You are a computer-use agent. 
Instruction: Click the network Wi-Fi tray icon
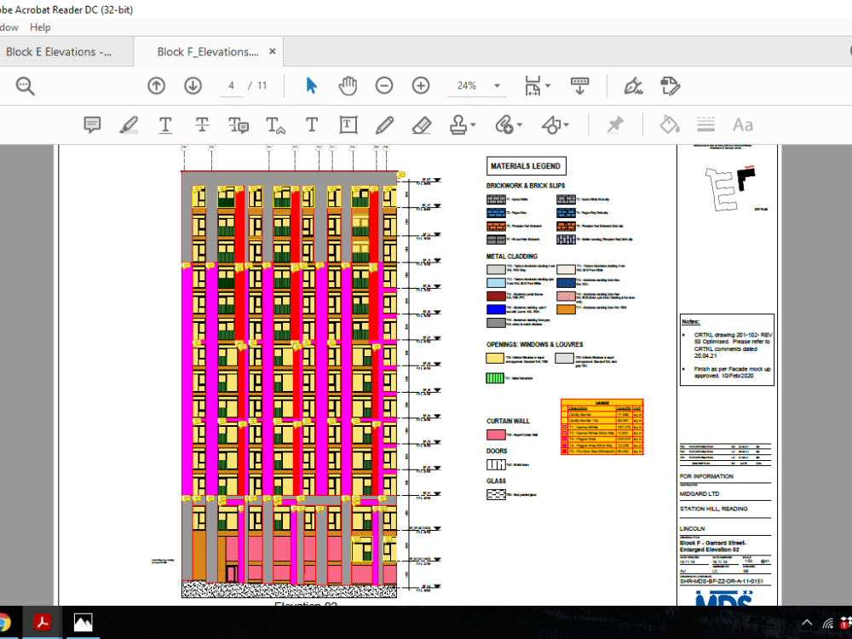pyautogui.click(x=828, y=623)
